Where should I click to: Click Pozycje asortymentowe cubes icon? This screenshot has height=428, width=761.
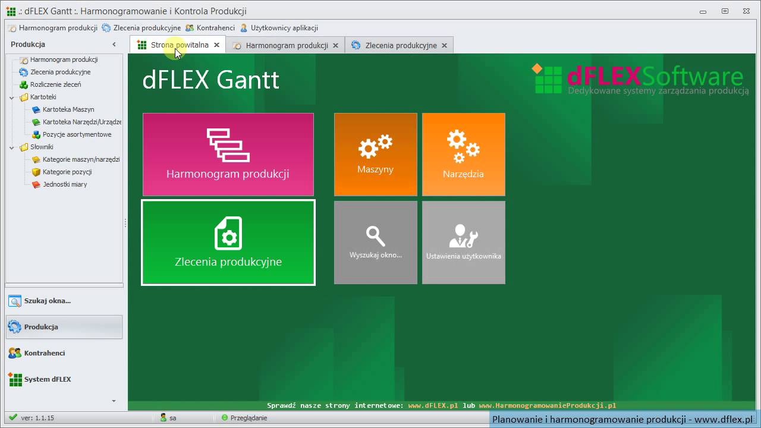(36, 134)
